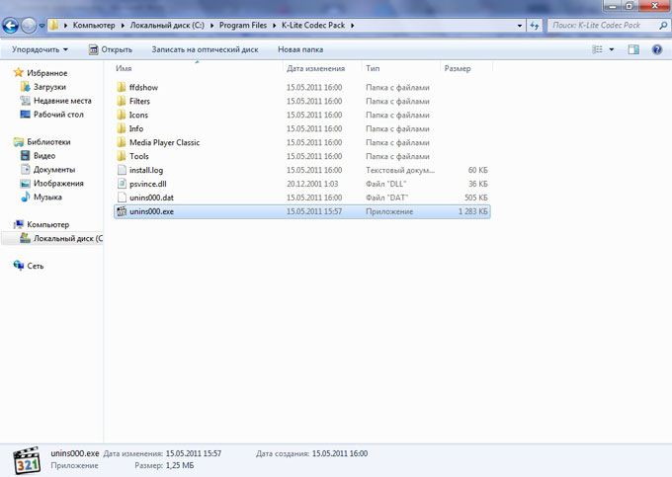Create a folder with Новая папка

tap(300, 49)
